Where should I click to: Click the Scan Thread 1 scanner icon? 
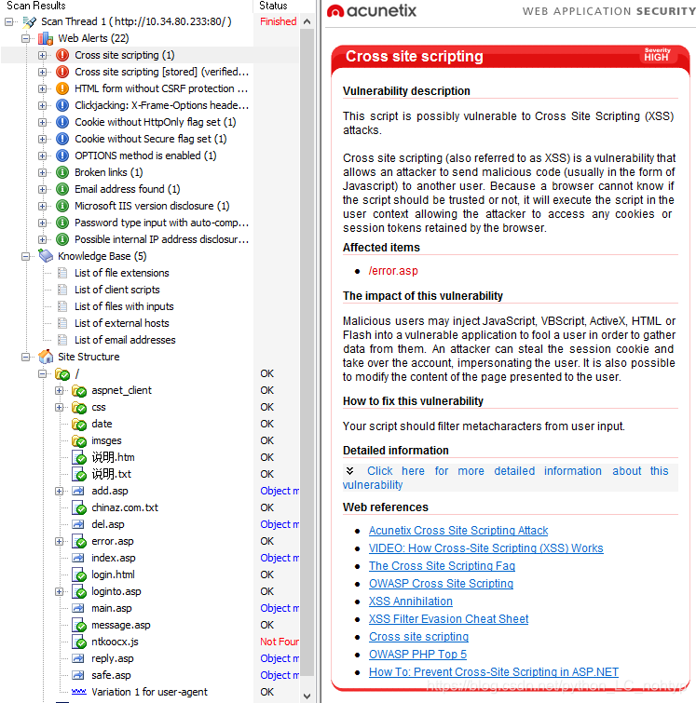click(29, 21)
